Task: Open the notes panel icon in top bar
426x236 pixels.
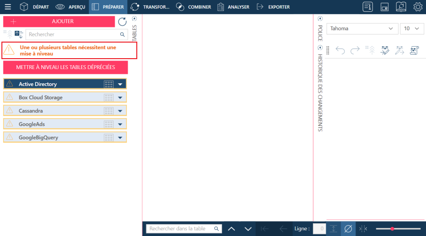Action: 368,7
